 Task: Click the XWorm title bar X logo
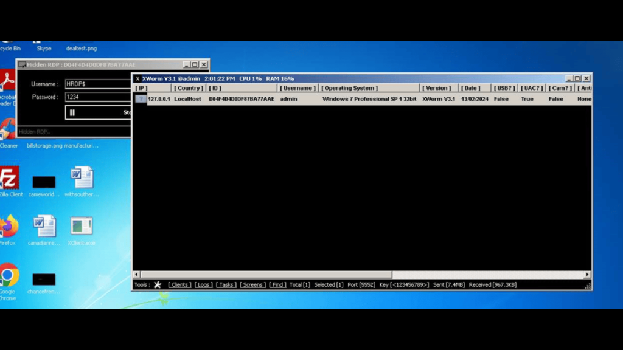(137, 78)
